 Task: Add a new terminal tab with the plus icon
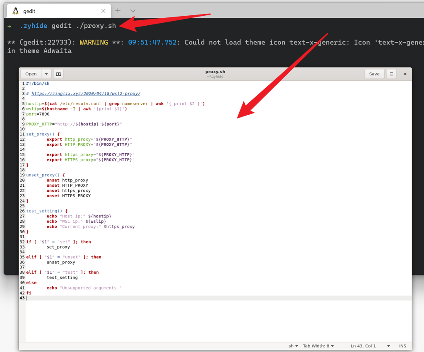click(x=118, y=11)
